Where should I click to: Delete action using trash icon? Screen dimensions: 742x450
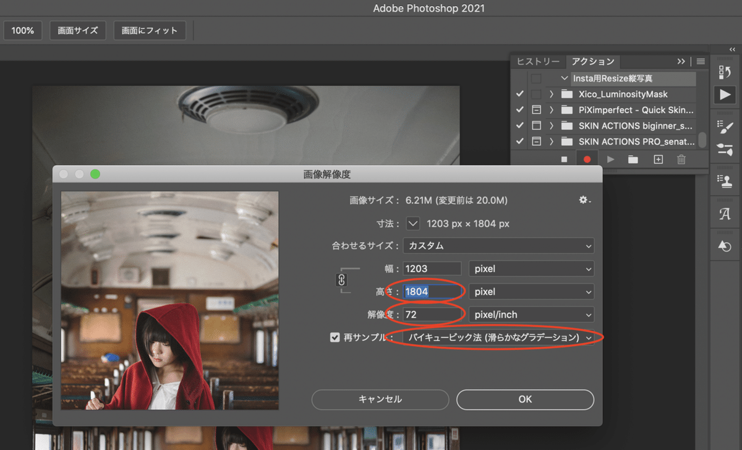click(681, 159)
